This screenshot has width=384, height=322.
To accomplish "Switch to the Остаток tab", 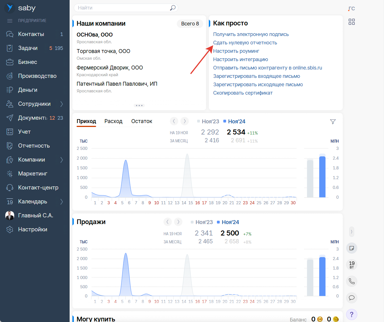I will [x=142, y=121].
